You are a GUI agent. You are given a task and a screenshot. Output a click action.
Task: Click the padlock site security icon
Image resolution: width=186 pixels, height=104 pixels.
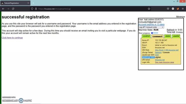[36, 9]
